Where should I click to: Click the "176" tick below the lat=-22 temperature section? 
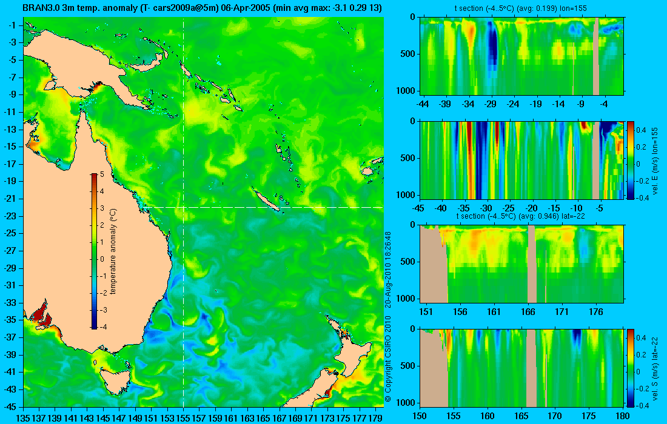pos(595,312)
